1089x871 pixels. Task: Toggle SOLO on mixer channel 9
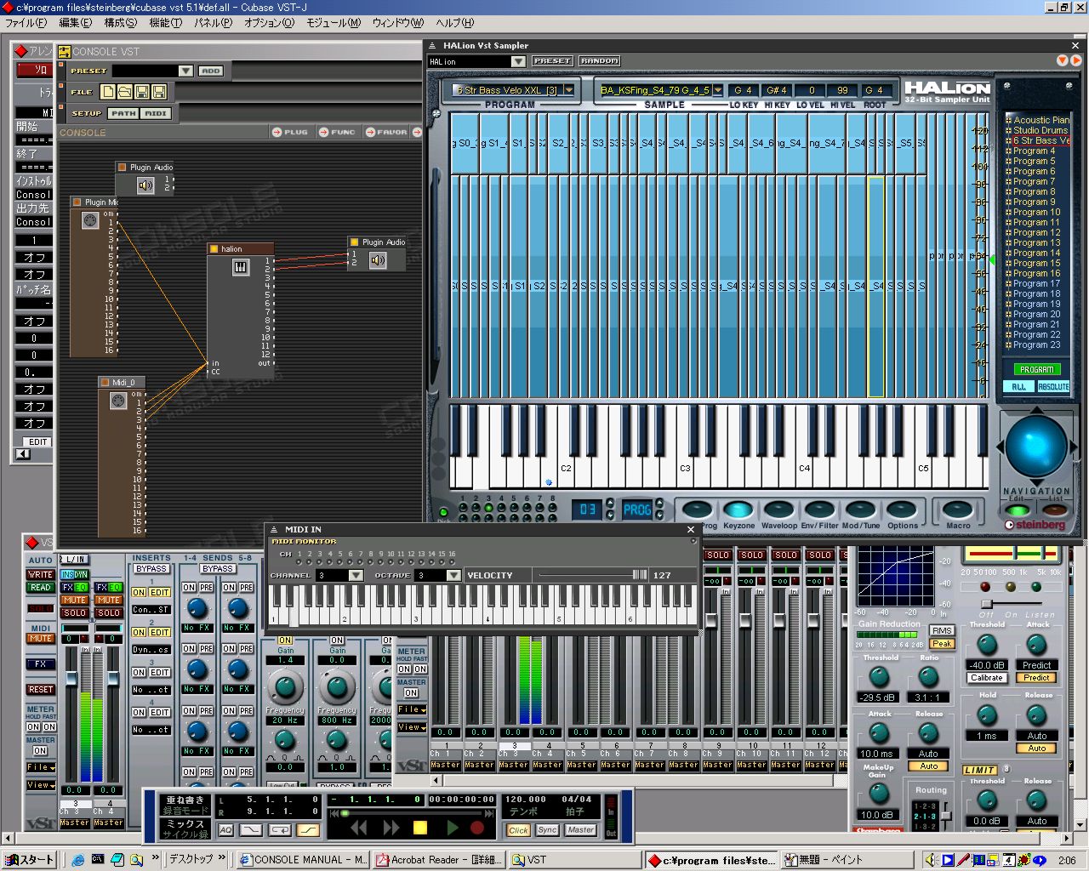(718, 555)
